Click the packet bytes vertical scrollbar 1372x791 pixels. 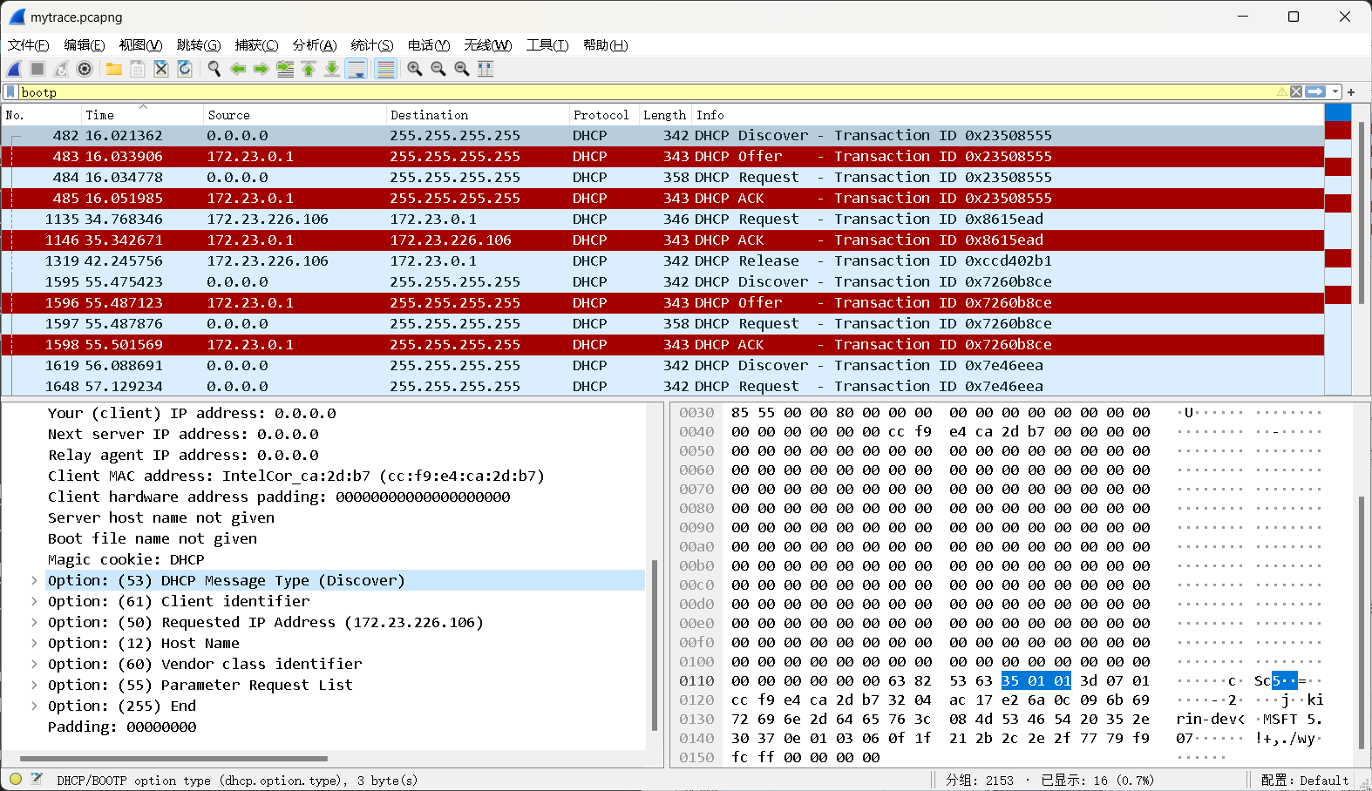click(x=1361, y=623)
